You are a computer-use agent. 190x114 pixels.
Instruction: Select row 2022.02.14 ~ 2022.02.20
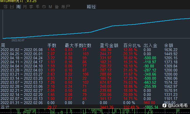(x=89, y=95)
